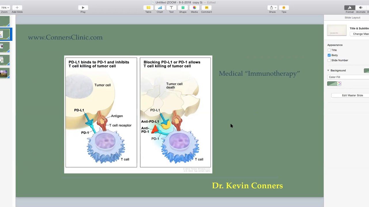This screenshot has width=369, height=207.
Task: Open the Color Fill dropdown
Action: (x=348, y=77)
